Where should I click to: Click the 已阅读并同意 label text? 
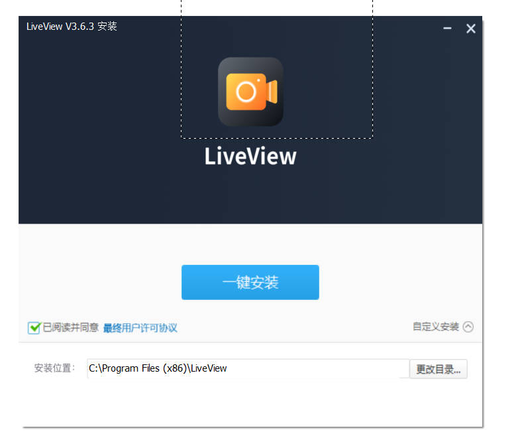click(71, 327)
